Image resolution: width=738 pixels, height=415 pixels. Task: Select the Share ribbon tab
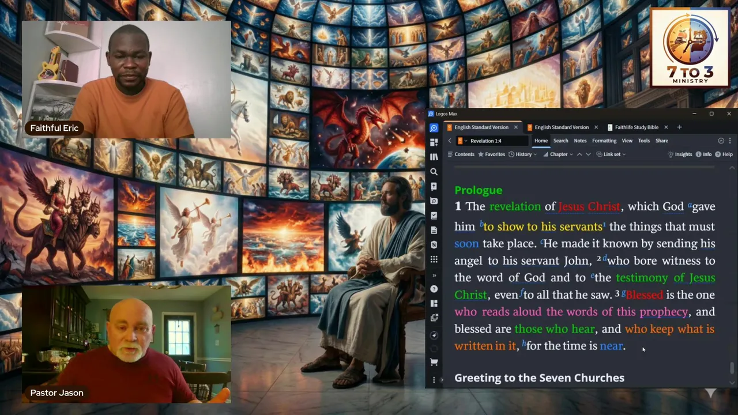tap(661, 141)
